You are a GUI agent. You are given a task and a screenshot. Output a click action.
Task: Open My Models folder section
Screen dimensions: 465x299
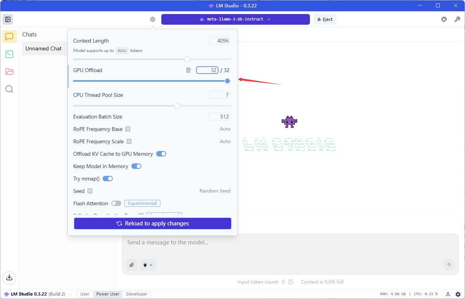[9, 72]
